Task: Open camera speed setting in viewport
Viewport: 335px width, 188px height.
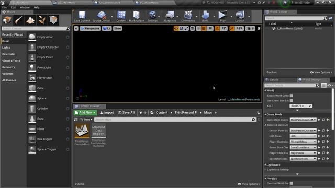Action: [x=250, y=28]
